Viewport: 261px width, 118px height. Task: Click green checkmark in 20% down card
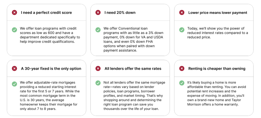pyautogui.click(x=98, y=30)
